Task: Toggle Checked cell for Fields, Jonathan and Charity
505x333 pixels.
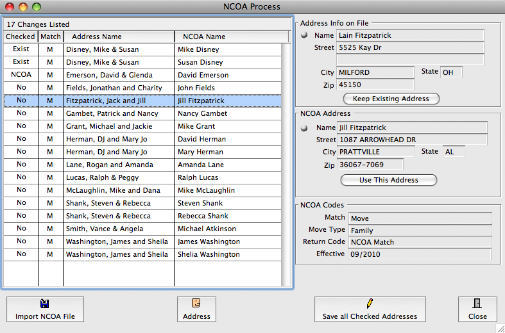Action: (x=21, y=88)
